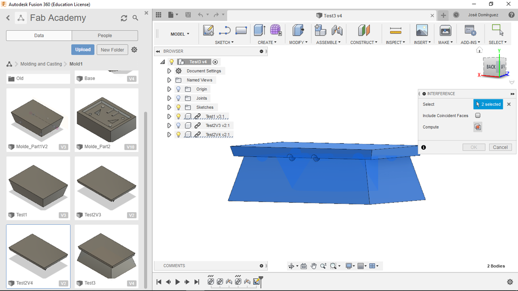This screenshot has height=291, width=518.
Task: Click the Create Form (purple mesh) icon
Action: click(x=276, y=30)
